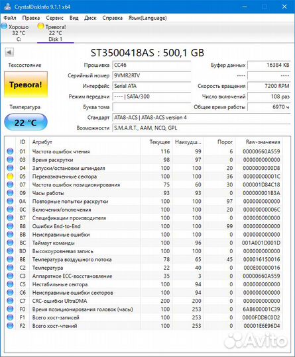This screenshot has width=295, height=357.
Task: Open the Файл menu
Action: (x=9, y=18)
